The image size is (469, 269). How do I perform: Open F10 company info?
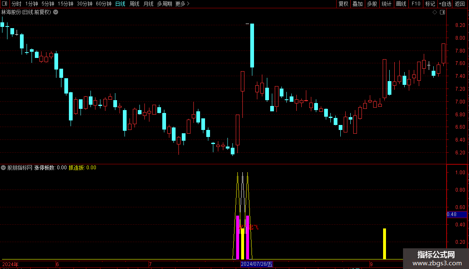[416, 4]
